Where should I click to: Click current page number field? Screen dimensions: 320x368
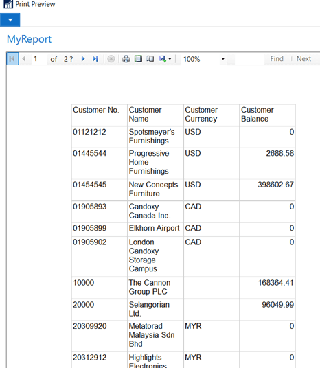[38, 58]
